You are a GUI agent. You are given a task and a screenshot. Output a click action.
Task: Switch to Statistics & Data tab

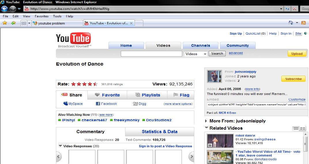159,132
